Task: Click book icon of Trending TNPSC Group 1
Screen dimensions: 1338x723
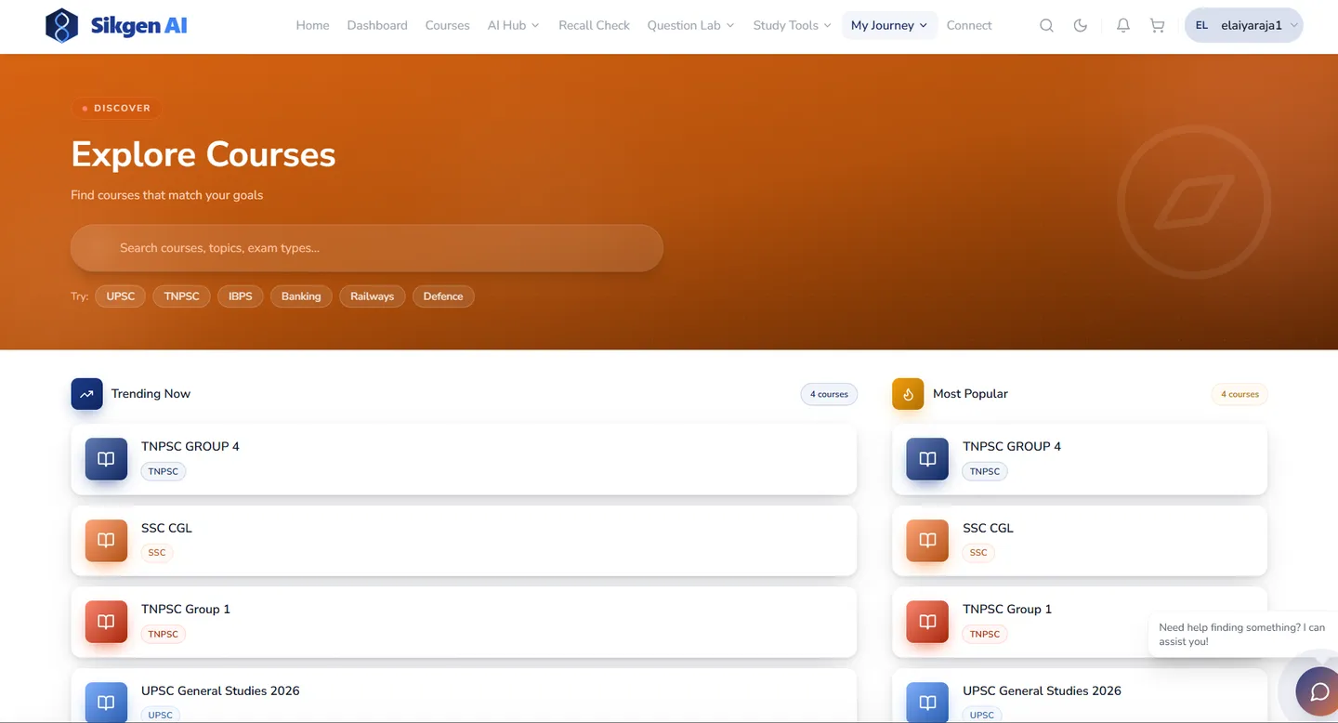Action: click(106, 622)
